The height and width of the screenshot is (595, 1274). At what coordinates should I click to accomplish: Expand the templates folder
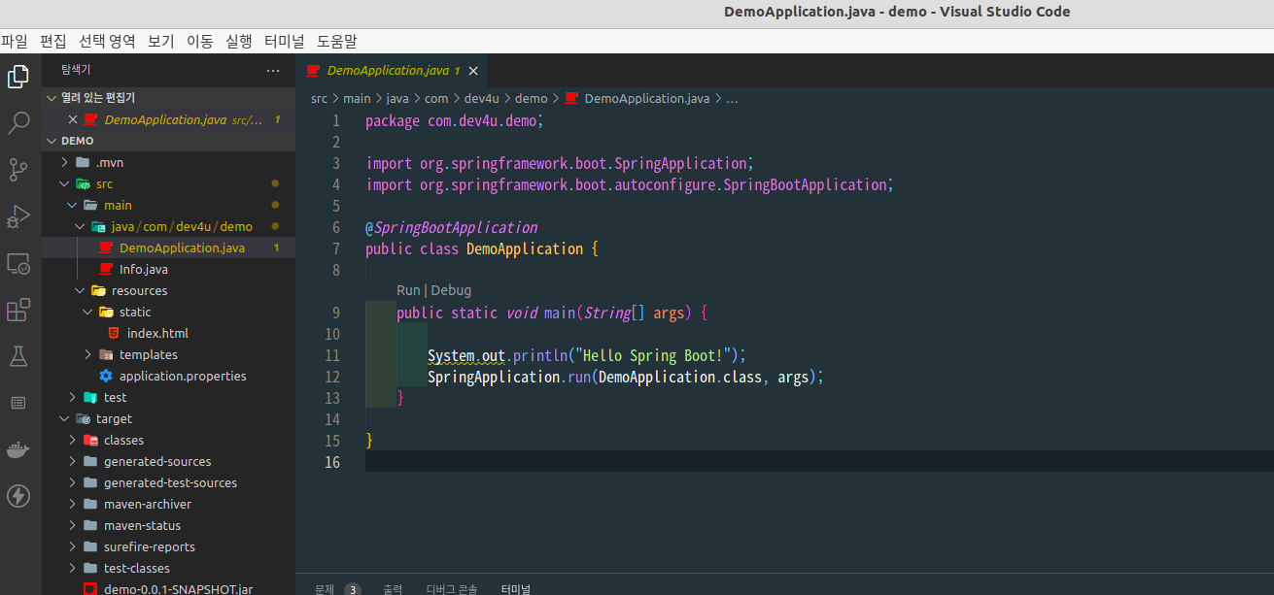point(88,354)
